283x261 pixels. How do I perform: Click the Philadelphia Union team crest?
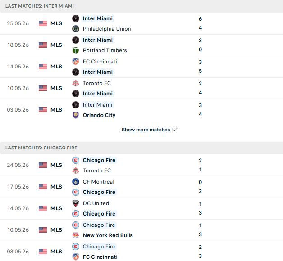pos(76,29)
